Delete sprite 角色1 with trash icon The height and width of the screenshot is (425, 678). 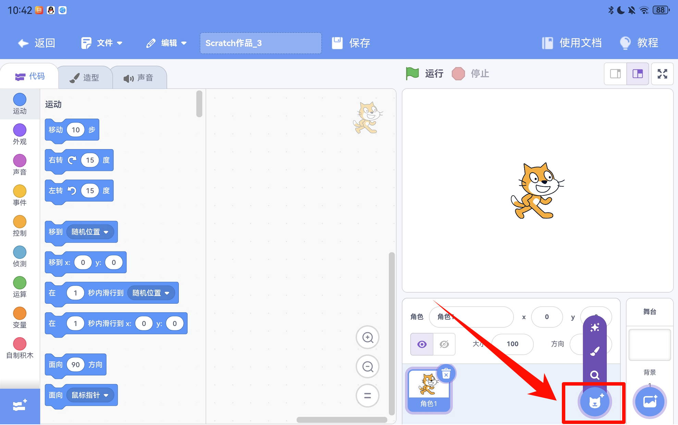(446, 374)
